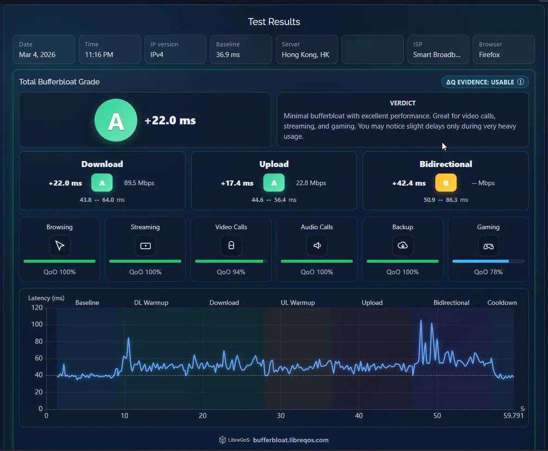Open the AQ Evidence: Usable badge
Image resolution: width=548 pixels, height=451 pixels.
485,82
